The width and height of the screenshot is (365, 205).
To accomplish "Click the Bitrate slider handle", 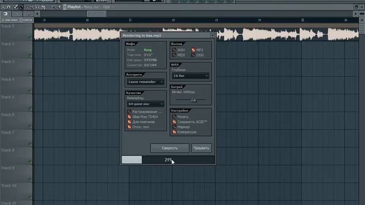I will point(194,100).
